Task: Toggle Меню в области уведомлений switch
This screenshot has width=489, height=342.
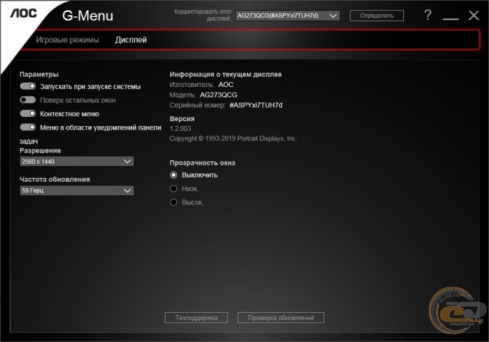Action: point(28,128)
